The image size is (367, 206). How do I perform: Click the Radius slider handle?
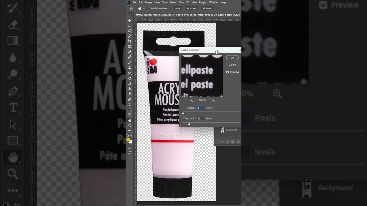(x=183, y=114)
